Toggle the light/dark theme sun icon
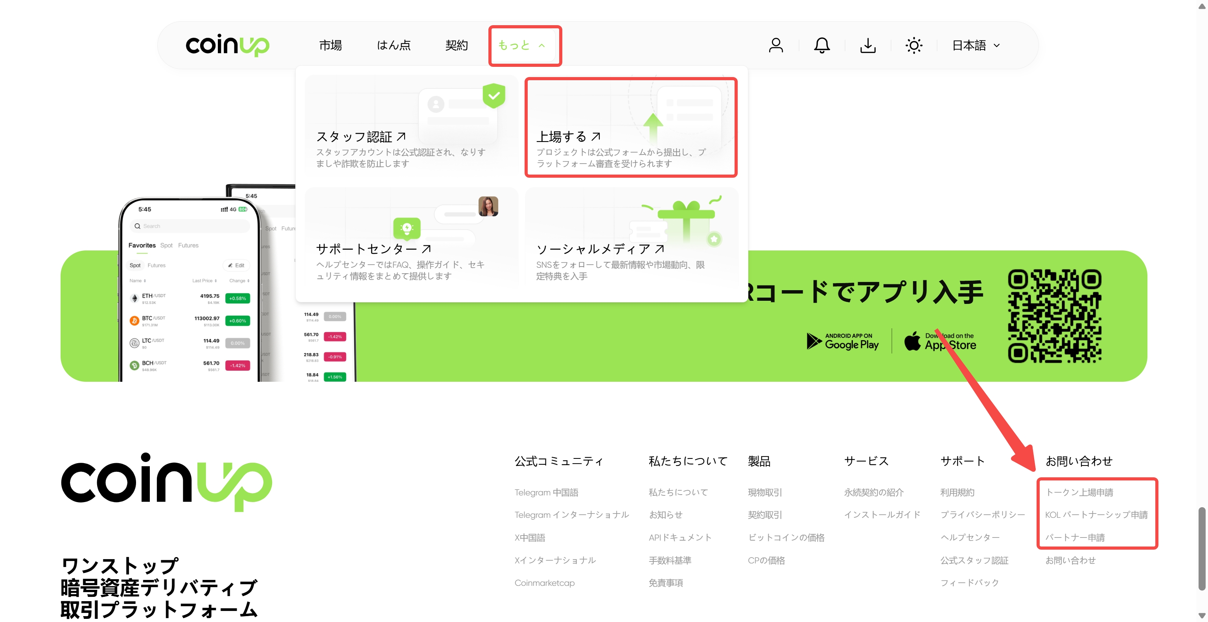1208x622 pixels. point(913,46)
